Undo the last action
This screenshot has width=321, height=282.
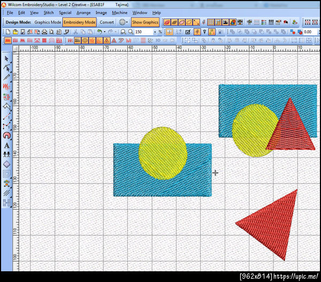pyautogui.click(x=100, y=32)
